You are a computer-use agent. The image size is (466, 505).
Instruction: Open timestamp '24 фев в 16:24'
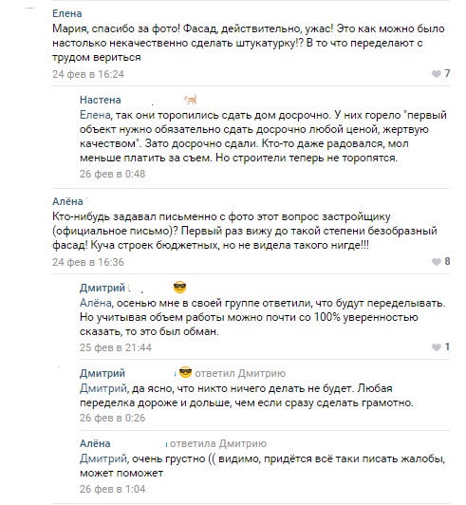click(x=88, y=74)
